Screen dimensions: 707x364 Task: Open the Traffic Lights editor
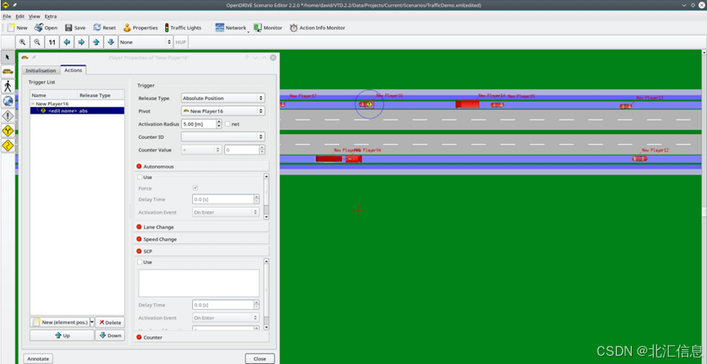[182, 28]
